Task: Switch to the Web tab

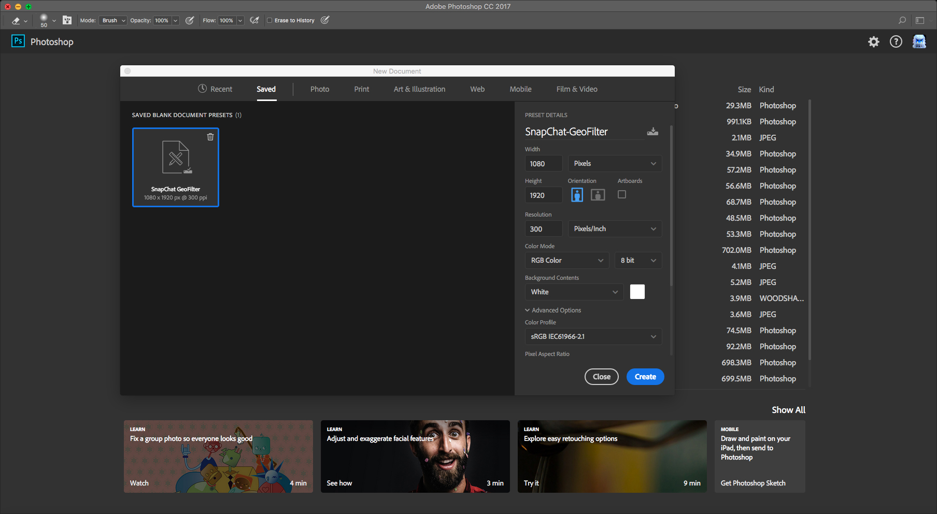Action: [477, 89]
